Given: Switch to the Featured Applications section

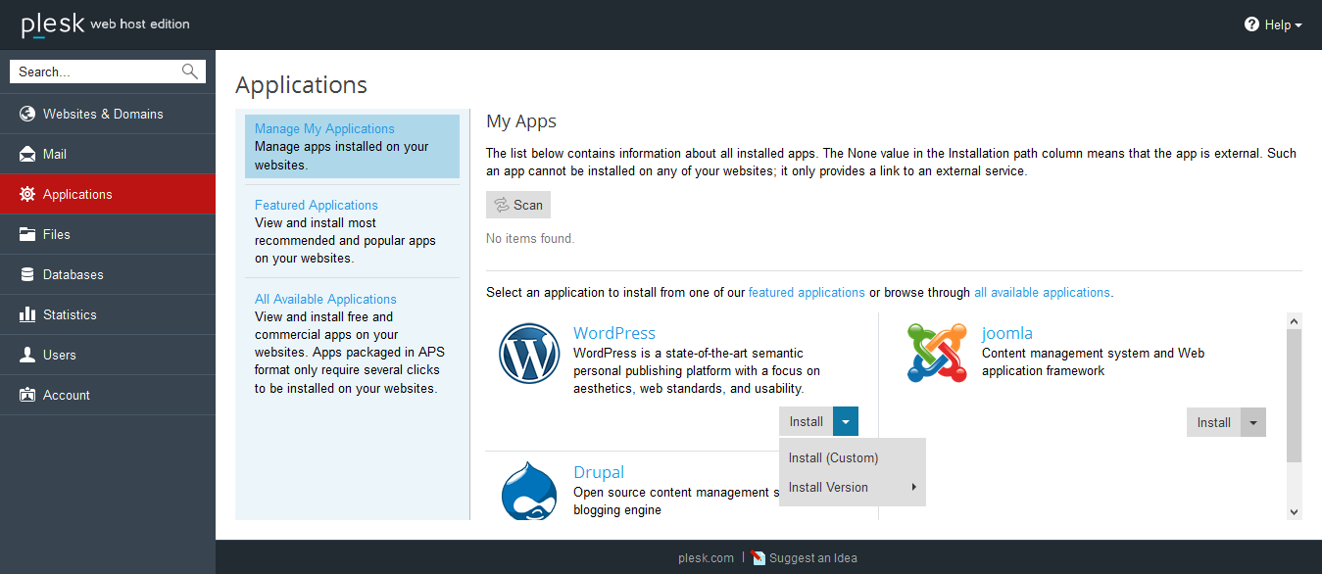Looking at the screenshot, I should point(316,205).
